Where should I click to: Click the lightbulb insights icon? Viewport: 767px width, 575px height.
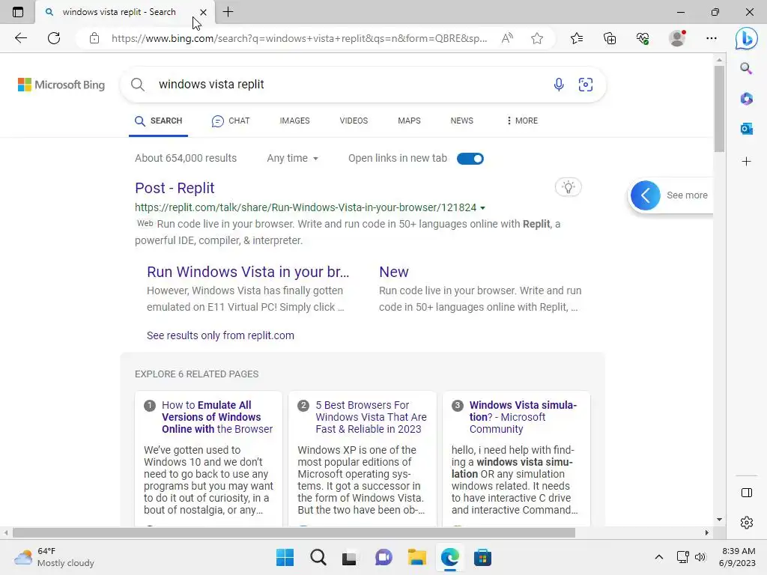(568, 187)
